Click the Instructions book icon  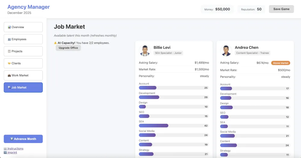click(5, 149)
